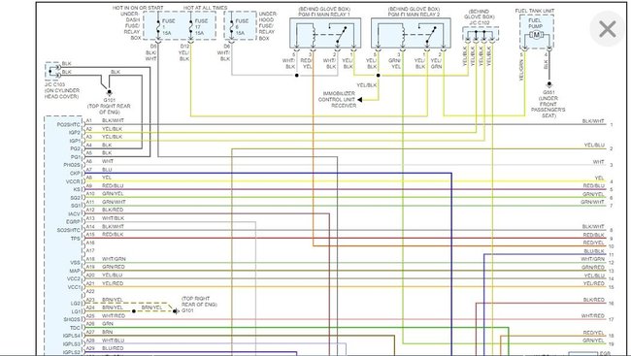631x356 pixels.
Task: Click the 'PHO2S' signal name
Action: 72,165
